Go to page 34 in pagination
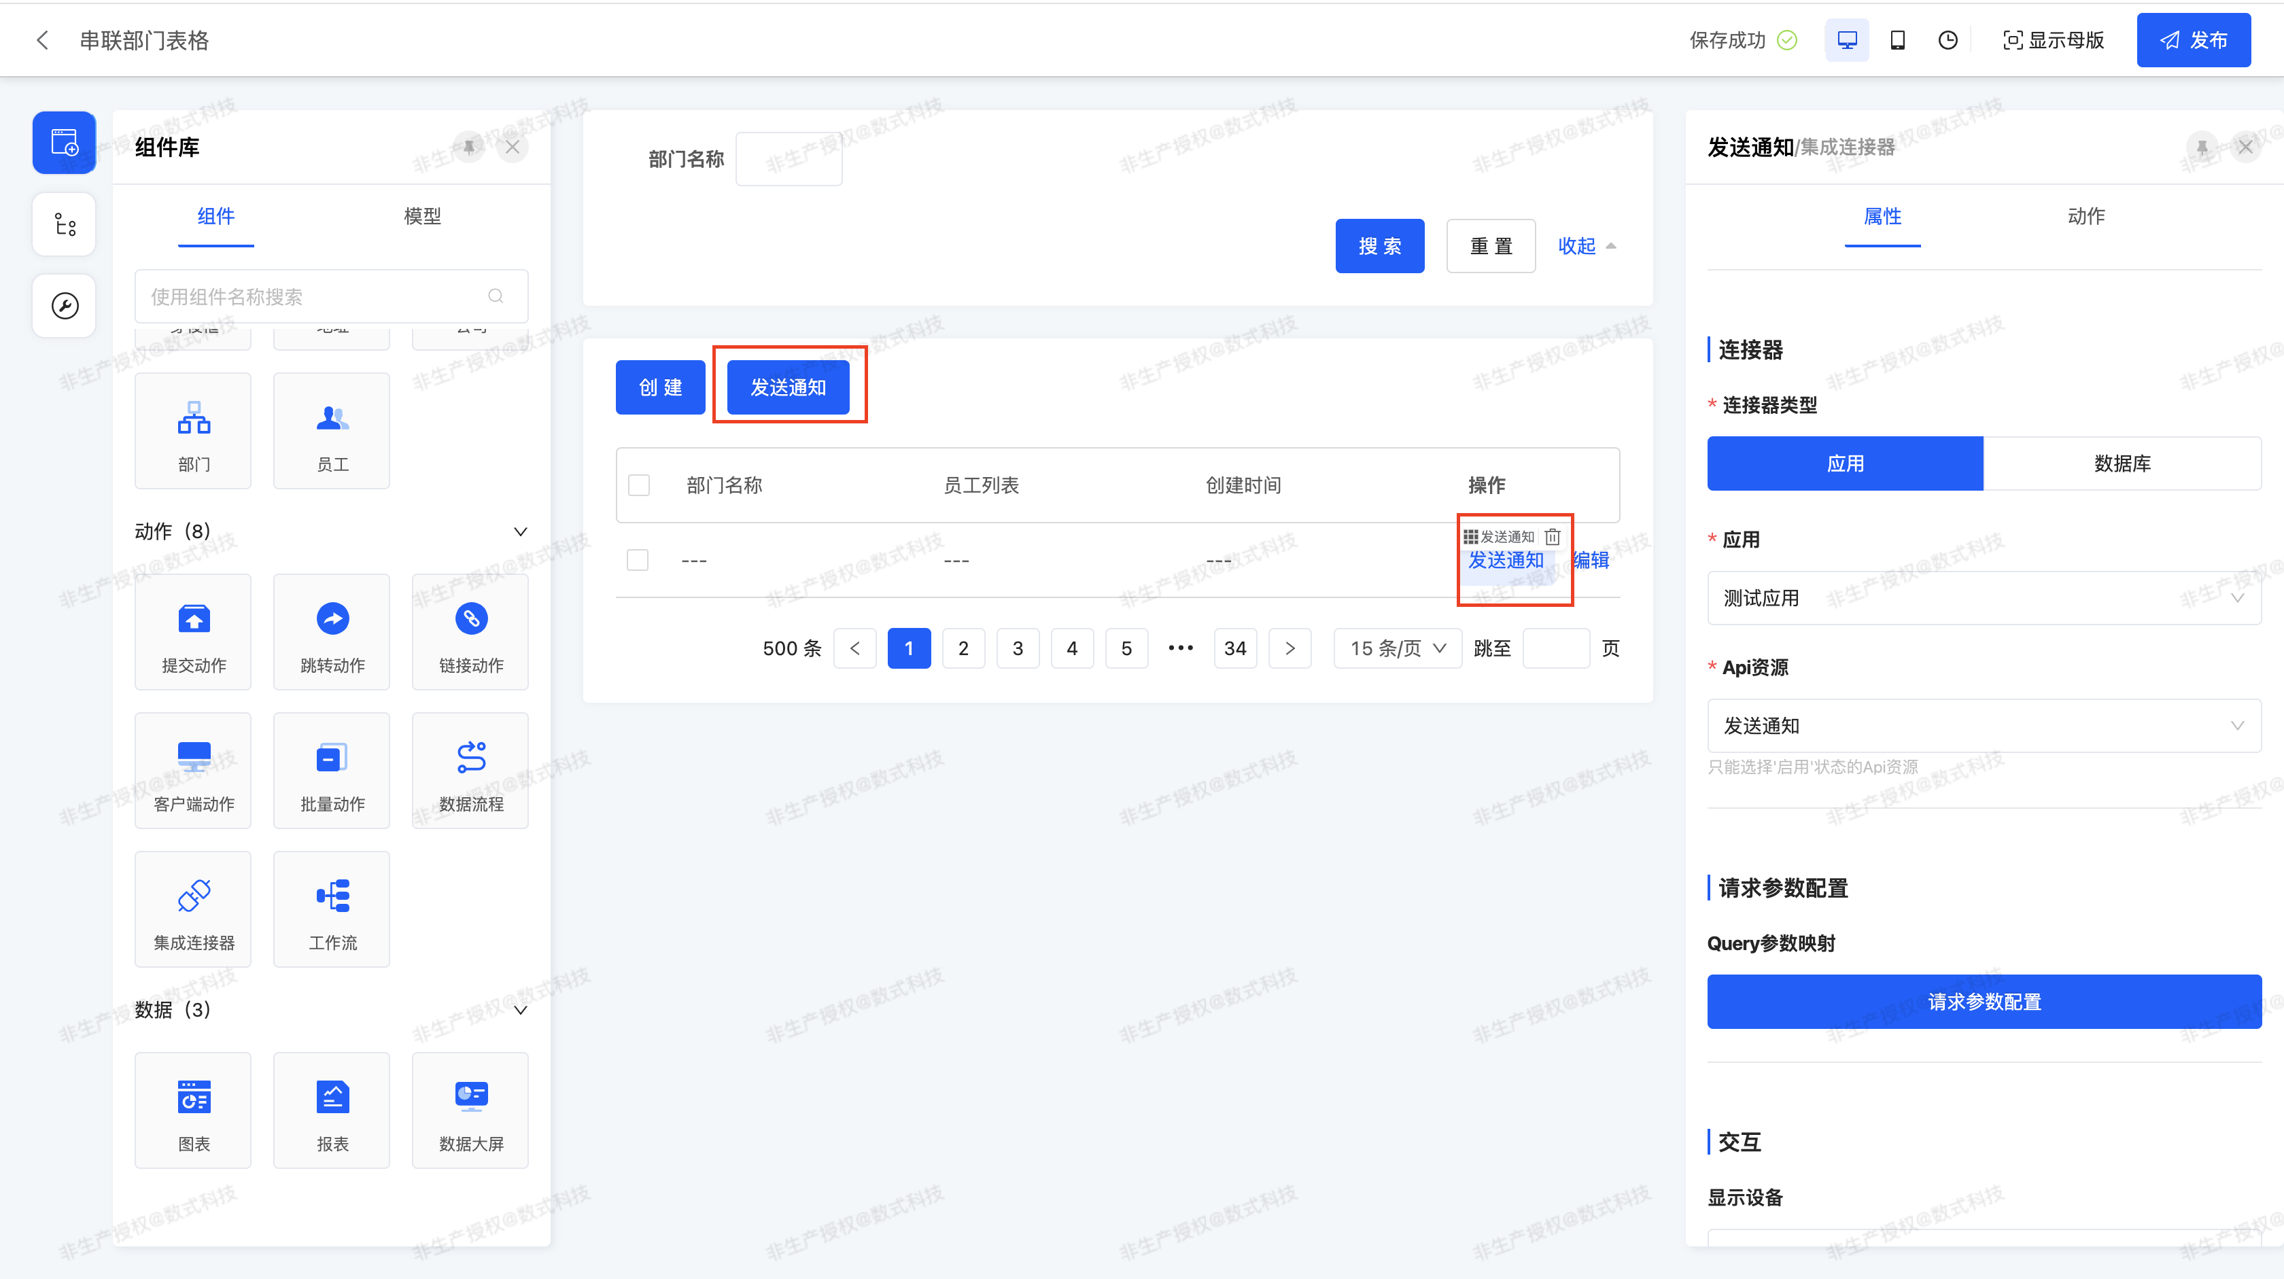The image size is (2284, 1279). click(1235, 648)
